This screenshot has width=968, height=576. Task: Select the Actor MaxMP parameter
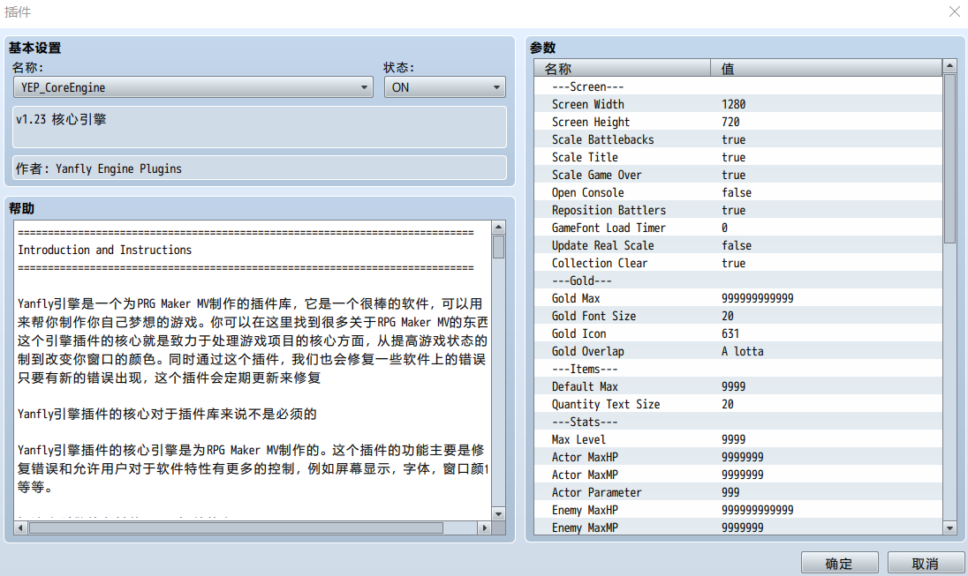pyautogui.click(x=738, y=475)
